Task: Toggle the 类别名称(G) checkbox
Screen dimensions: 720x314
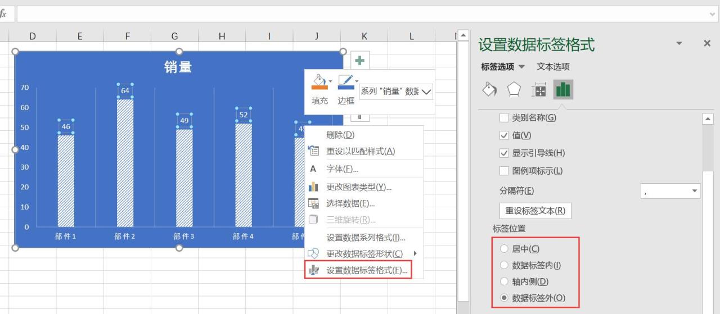Action: tap(504, 118)
